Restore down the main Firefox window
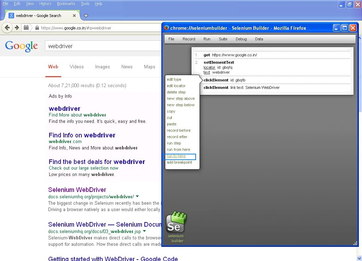Screen dimensions: 362x261 coord(350,4)
